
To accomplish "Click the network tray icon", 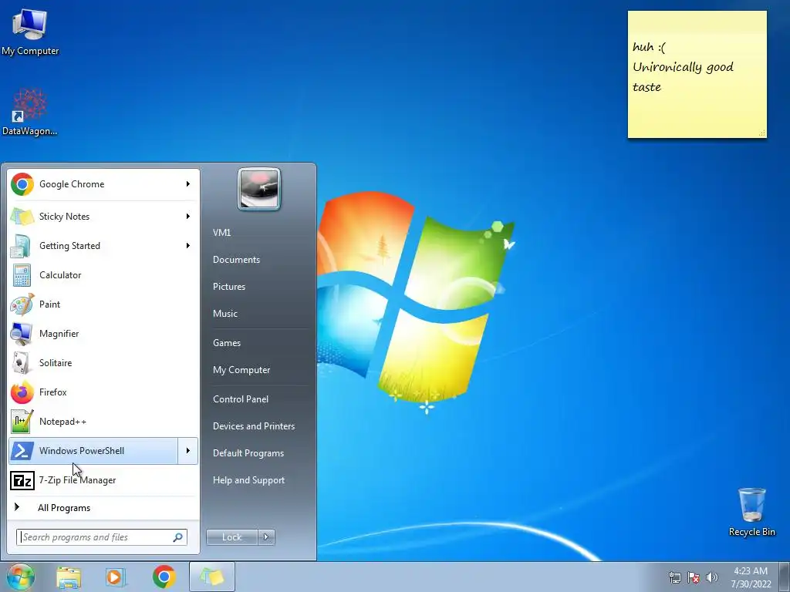I will (674, 577).
